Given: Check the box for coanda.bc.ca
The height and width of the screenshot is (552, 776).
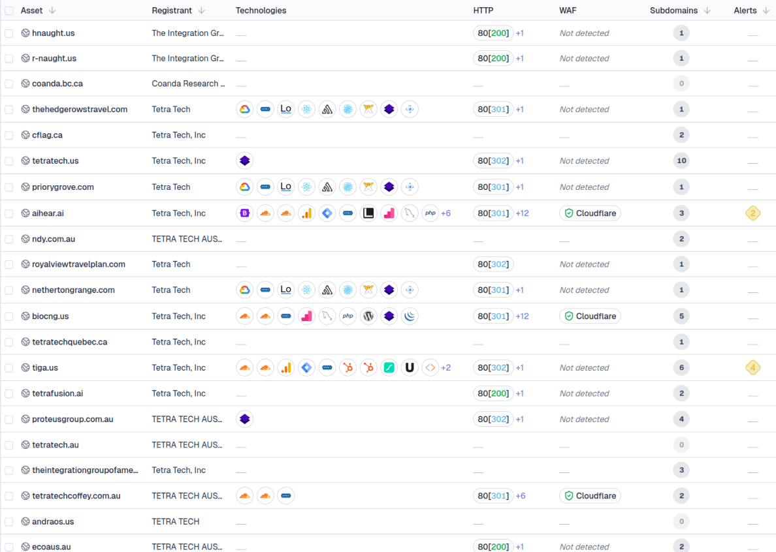Looking at the screenshot, I should coord(9,84).
